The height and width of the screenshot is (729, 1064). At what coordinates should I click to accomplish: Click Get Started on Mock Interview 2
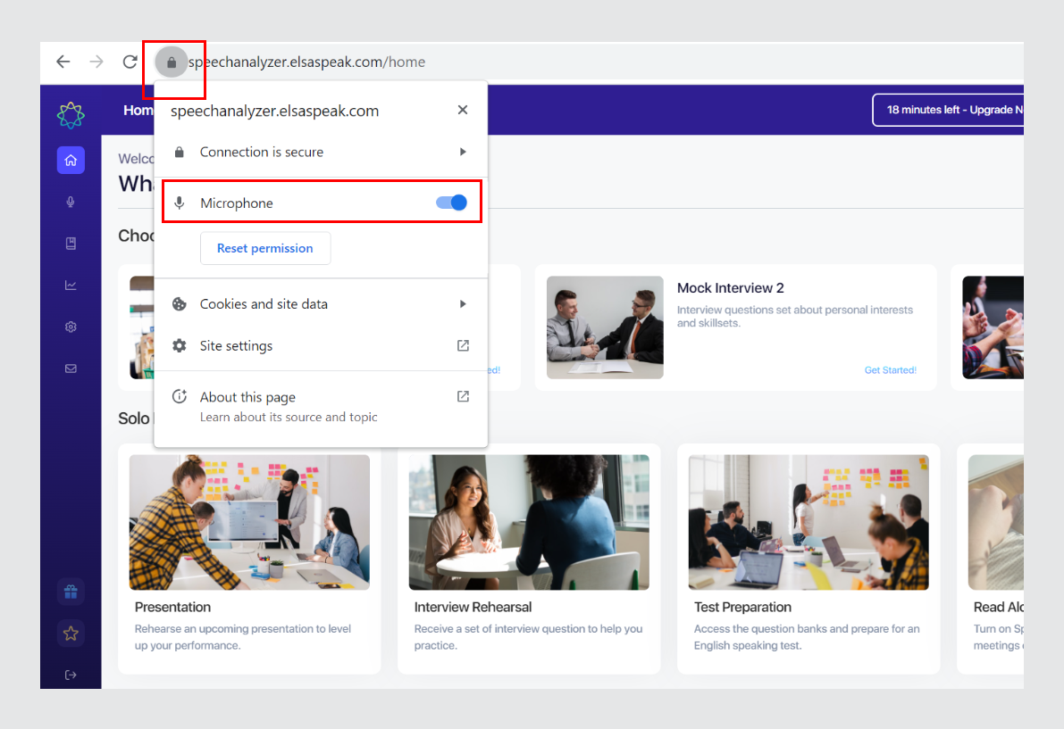(x=890, y=370)
